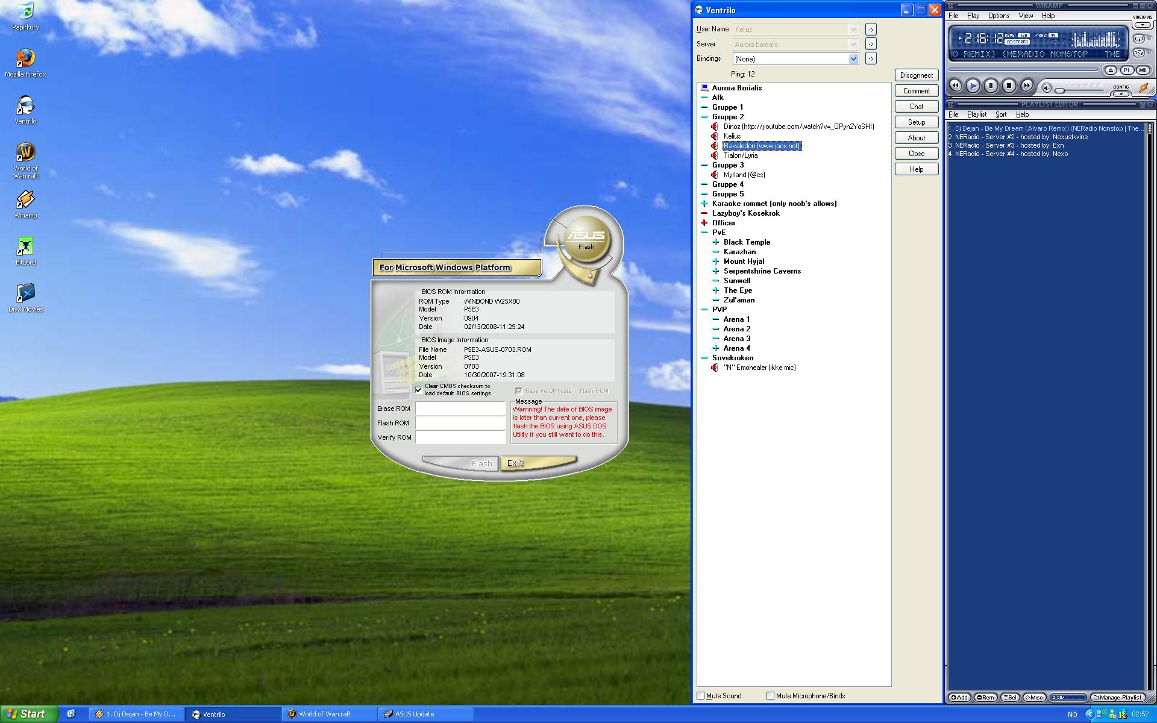Open the Winamp View menu
1157x723 pixels.
click(1026, 16)
